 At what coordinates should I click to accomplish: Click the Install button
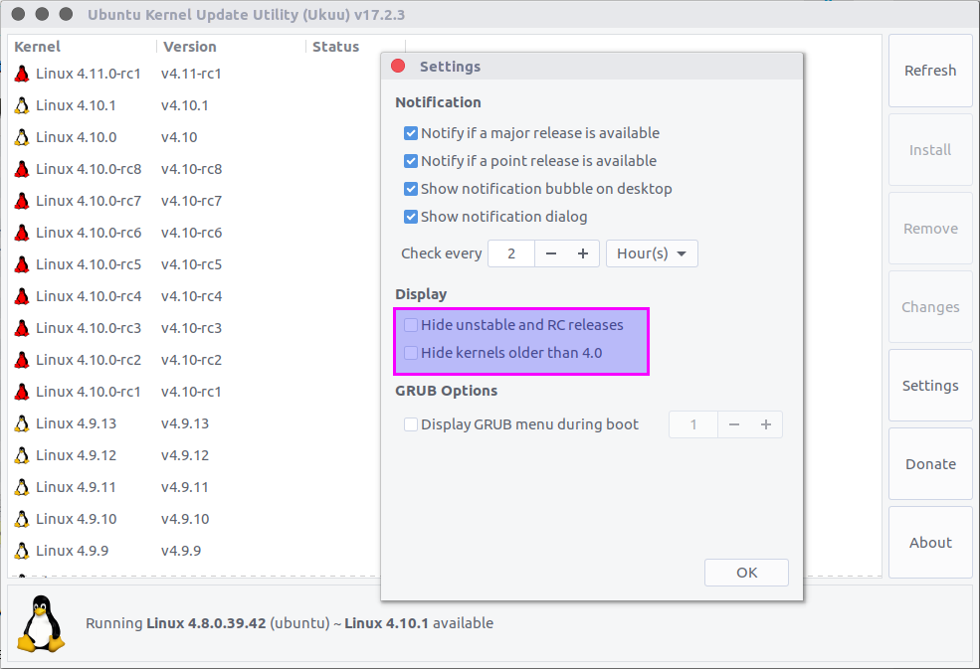tap(930, 150)
